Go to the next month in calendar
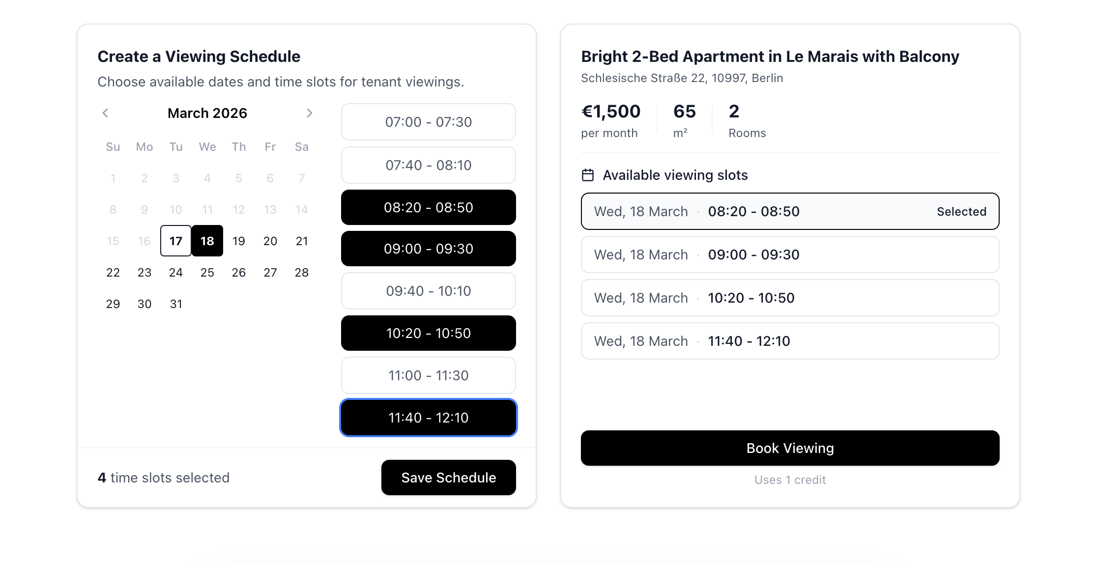This screenshot has width=1095, height=562. click(x=309, y=113)
